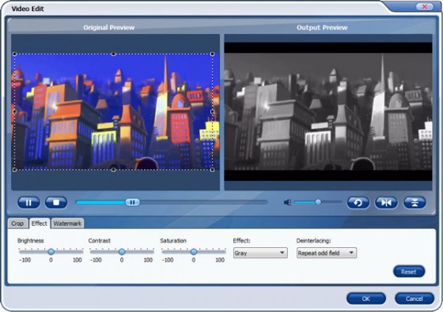Click the Reset button
The height and width of the screenshot is (312, 443).
[409, 272]
